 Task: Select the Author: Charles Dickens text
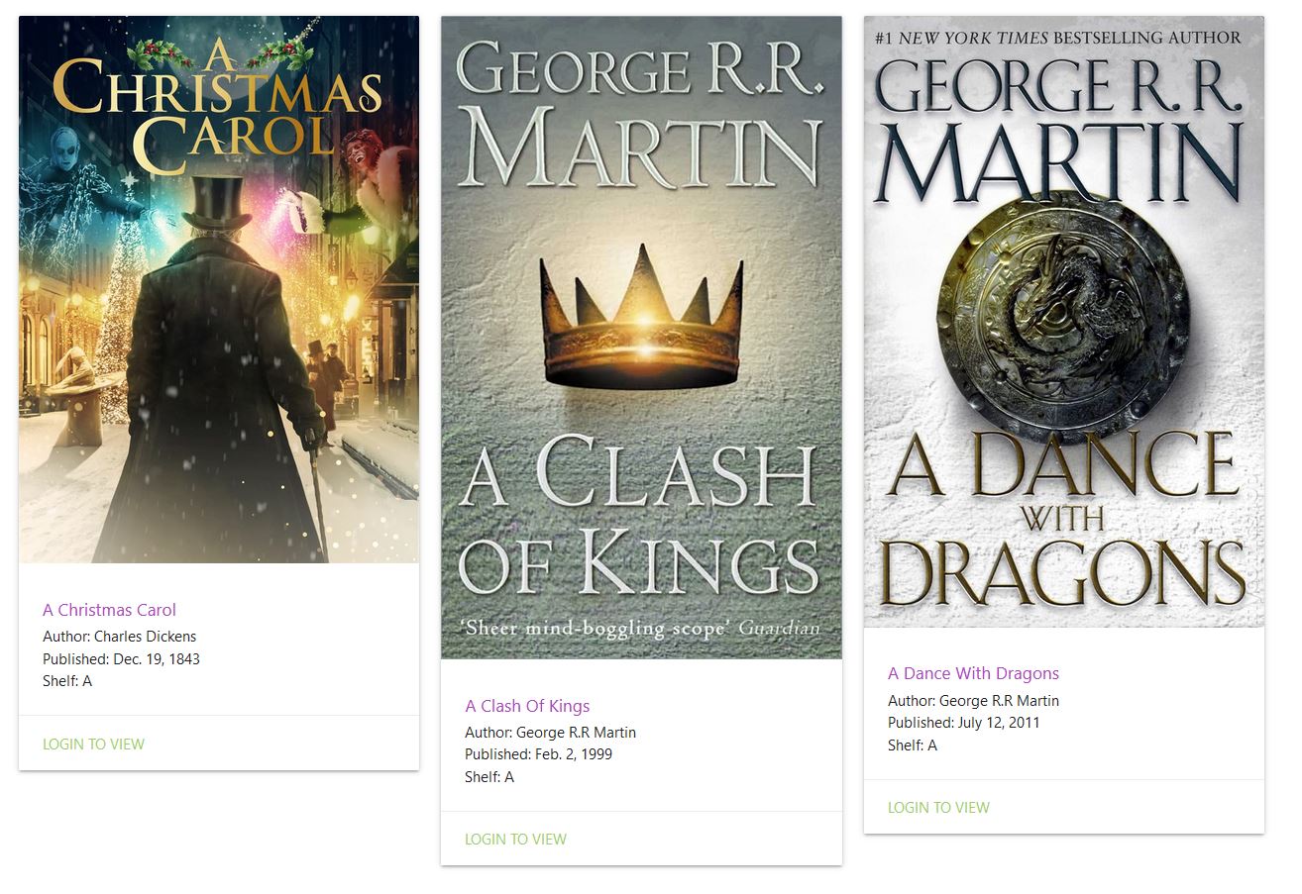[120, 637]
